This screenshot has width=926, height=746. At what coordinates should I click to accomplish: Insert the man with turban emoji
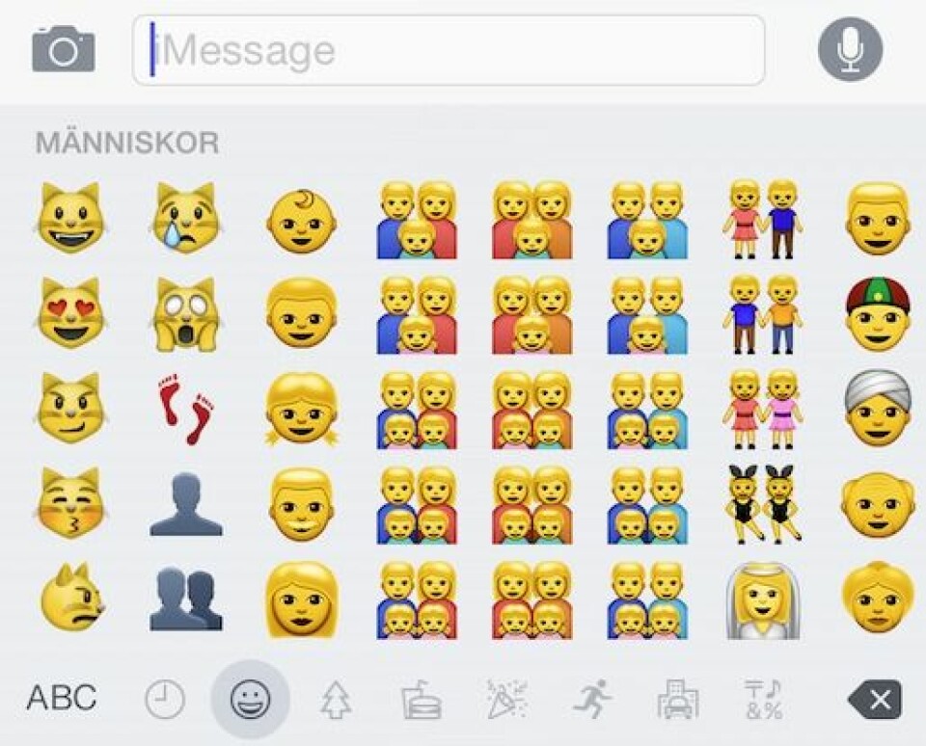click(x=878, y=409)
